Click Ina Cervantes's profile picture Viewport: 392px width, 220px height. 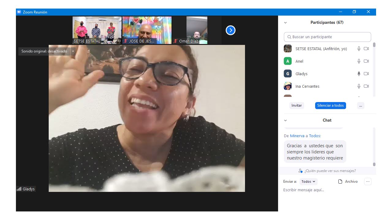click(288, 86)
